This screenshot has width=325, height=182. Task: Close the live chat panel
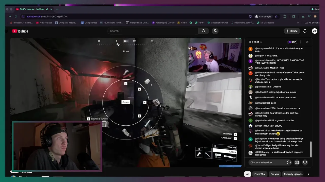pos(307,42)
